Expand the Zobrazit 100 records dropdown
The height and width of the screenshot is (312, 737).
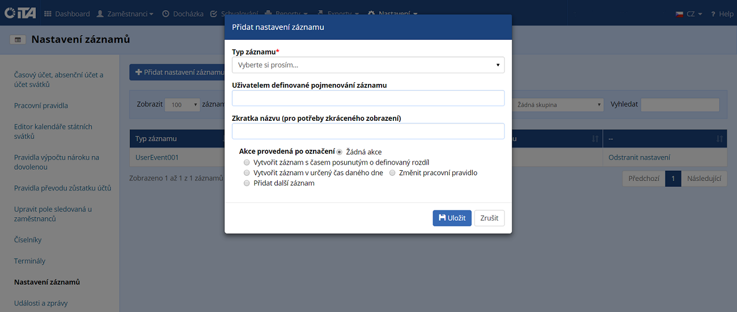183,105
